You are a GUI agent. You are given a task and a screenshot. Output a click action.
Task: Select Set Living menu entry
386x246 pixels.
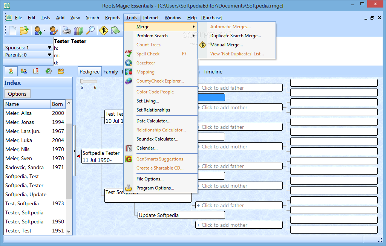pos(148,101)
